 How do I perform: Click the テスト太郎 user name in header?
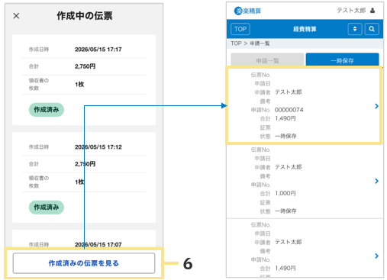pyautogui.click(x=351, y=11)
